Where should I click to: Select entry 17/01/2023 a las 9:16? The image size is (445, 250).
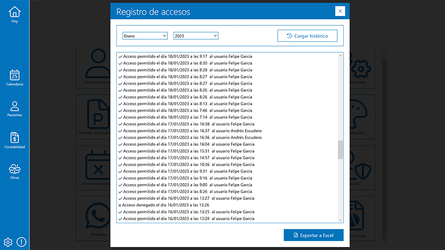tap(185, 178)
